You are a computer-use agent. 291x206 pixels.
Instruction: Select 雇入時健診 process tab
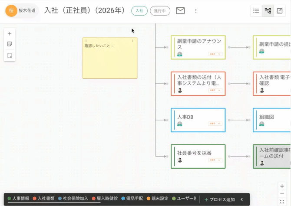tap(105, 198)
